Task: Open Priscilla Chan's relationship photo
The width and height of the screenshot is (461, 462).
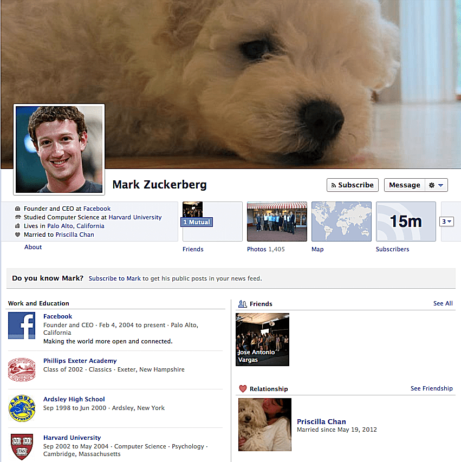Action: click(x=265, y=425)
